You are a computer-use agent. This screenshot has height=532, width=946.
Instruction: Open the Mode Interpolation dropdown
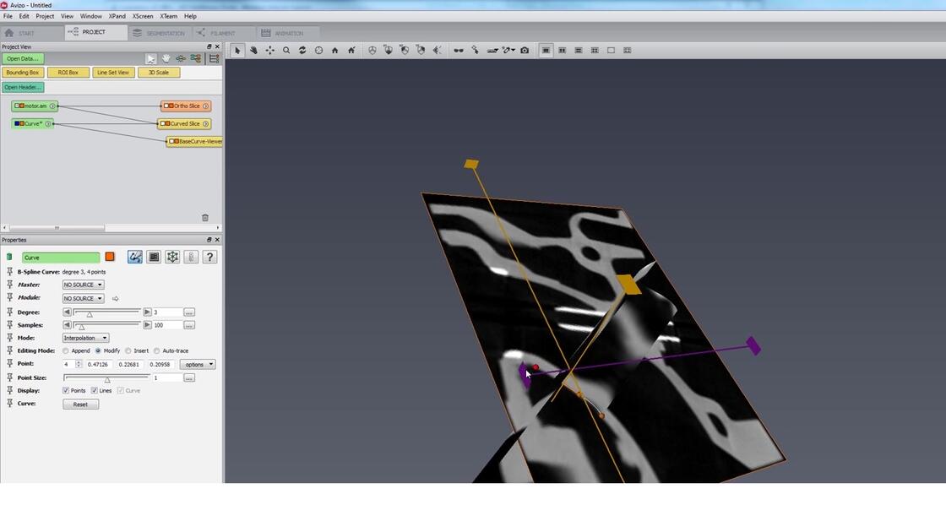(x=85, y=339)
